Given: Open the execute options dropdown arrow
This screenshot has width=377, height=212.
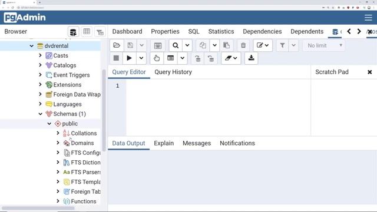Looking at the screenshot, I should (141, 58).
